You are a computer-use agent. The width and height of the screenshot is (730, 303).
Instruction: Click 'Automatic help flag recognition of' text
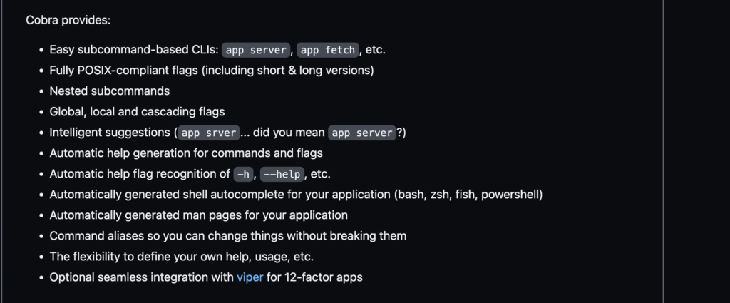pyautogui.click(x=140, y=174)
